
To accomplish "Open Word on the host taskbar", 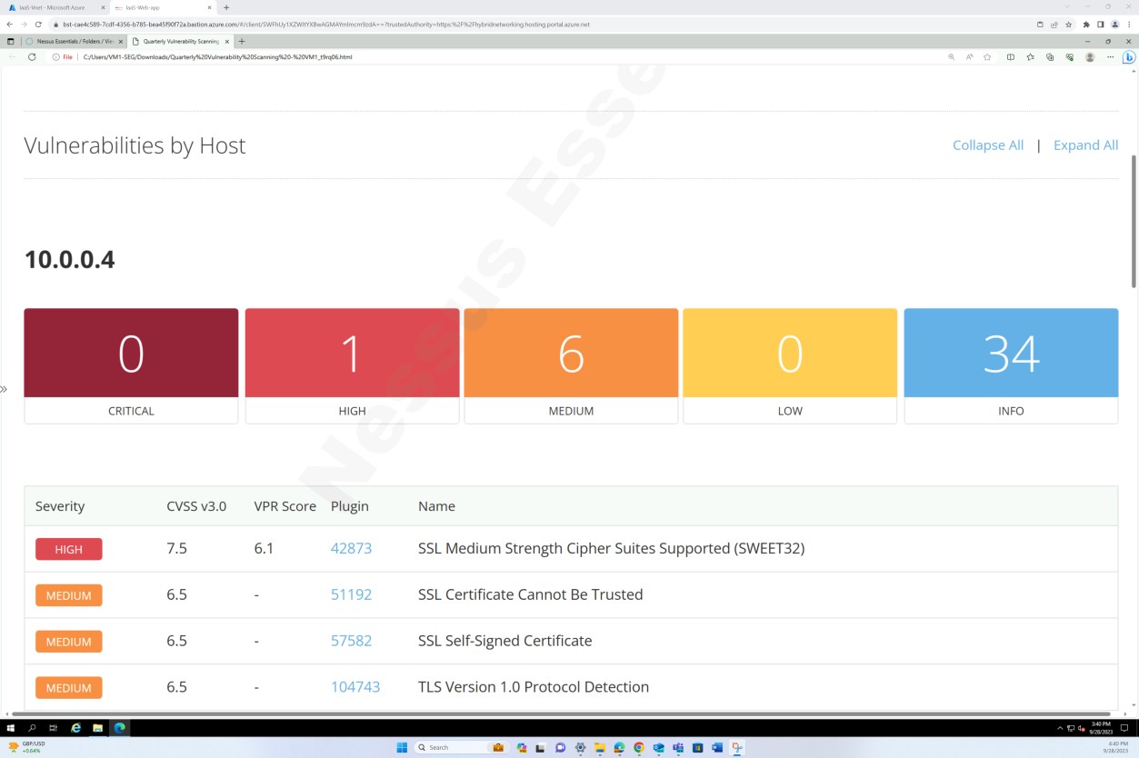I will [x=718, y=747].
